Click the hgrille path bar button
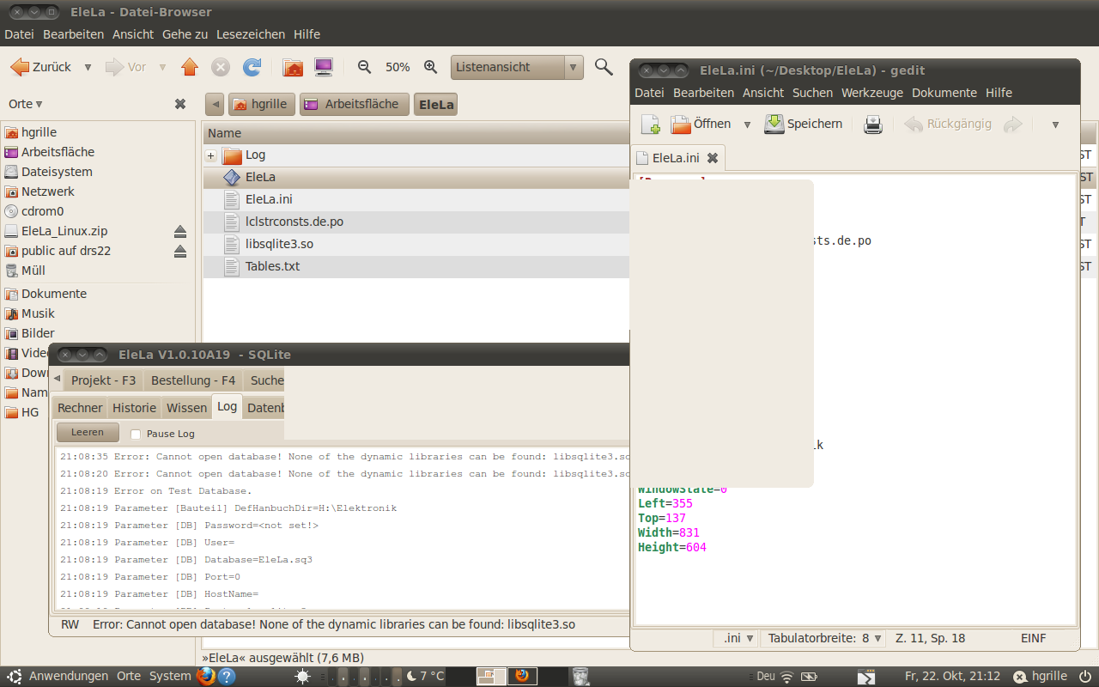Viewport: 1099px width, 687px height. (262, 104)
